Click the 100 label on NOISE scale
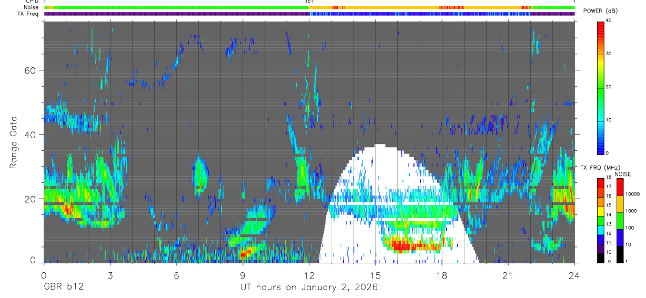The width and height of the screenshot is (646, 298). point(630,228)
